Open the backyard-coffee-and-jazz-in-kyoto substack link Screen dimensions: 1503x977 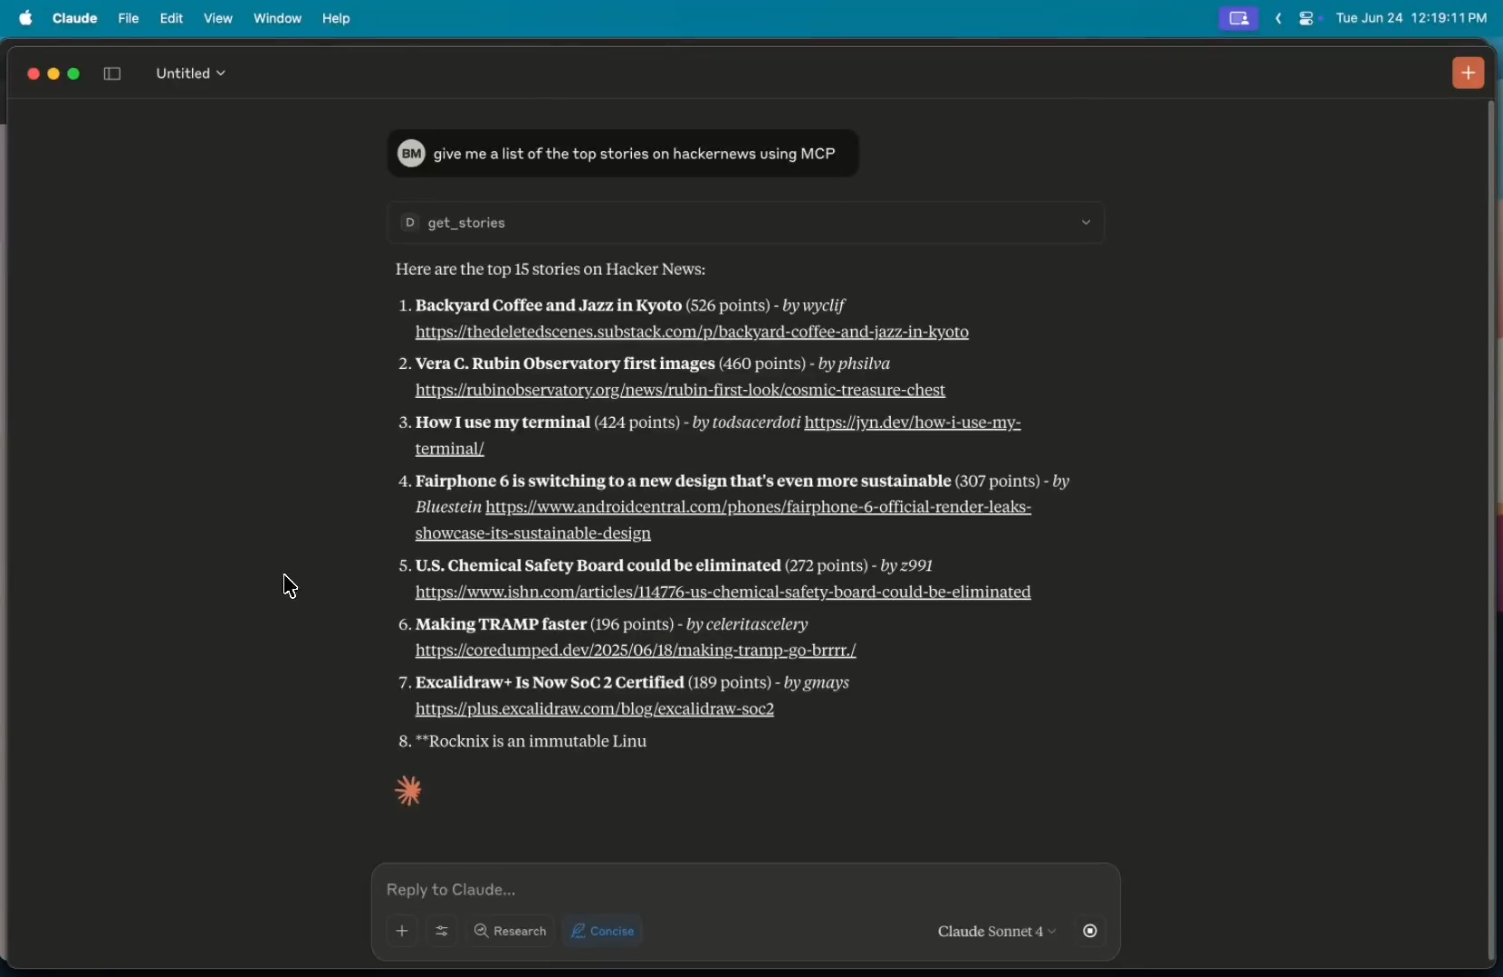click(692, 333)
